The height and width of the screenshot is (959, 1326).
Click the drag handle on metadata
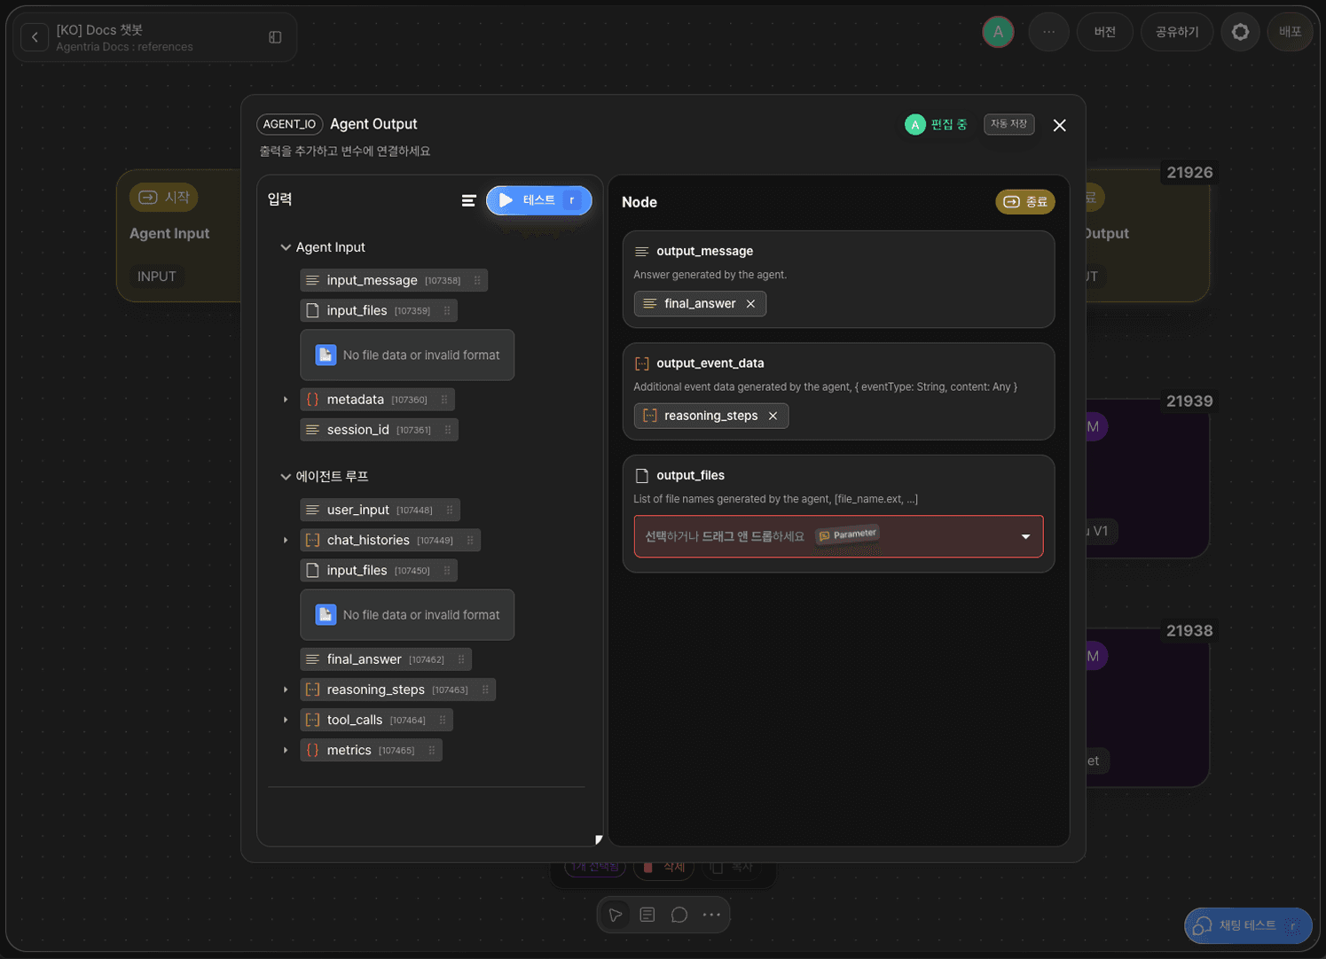point(444,400)
